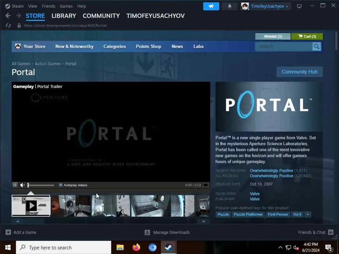
Task: Open the New & Noteworthy dropdown
Action: coord(74,46)
